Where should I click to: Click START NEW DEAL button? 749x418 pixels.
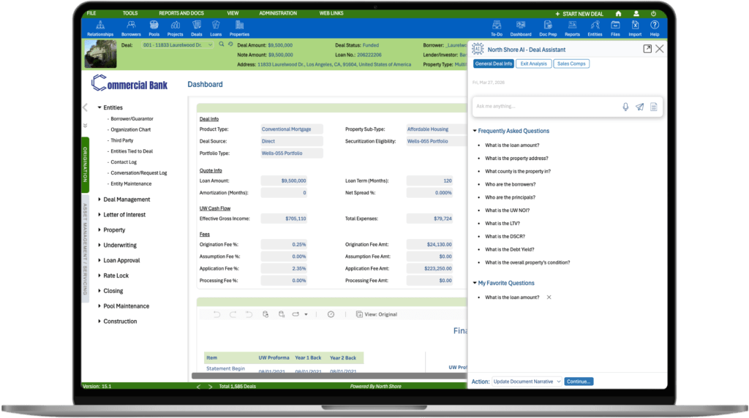579,13
